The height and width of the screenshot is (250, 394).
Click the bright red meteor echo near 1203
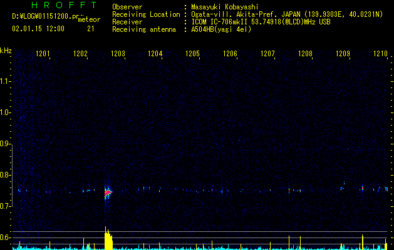(x=108, y=192)
